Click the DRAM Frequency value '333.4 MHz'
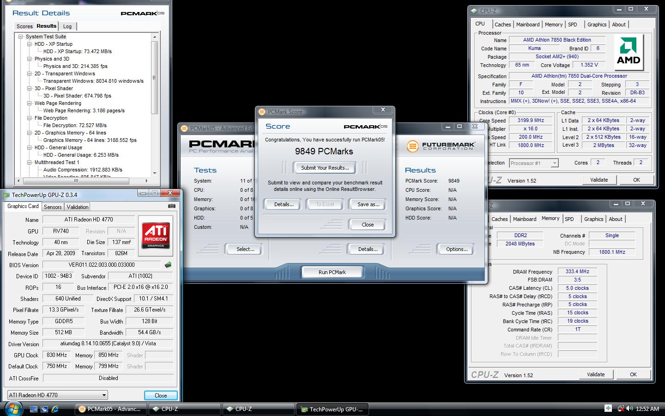Image resolution: width=665 pixels, height=416 pixels. point(577,271)
